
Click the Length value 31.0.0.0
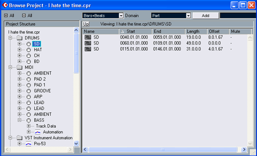(x=194, y=49)
